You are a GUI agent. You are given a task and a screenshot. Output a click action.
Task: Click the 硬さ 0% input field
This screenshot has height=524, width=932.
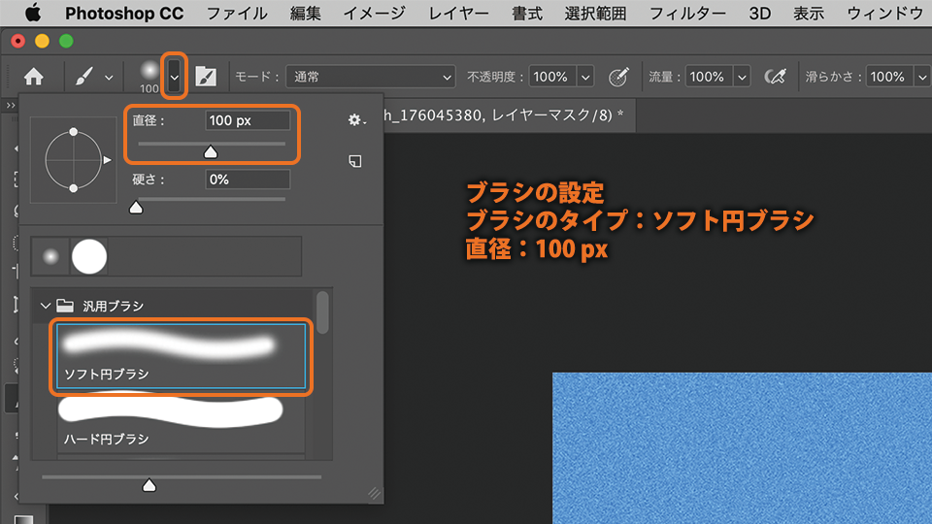(x=248, y=180)
